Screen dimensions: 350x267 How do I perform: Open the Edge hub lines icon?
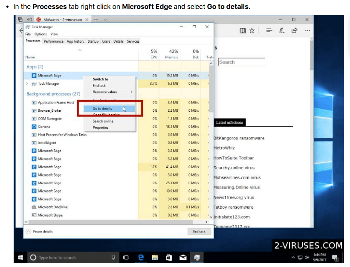coord(269,30)
